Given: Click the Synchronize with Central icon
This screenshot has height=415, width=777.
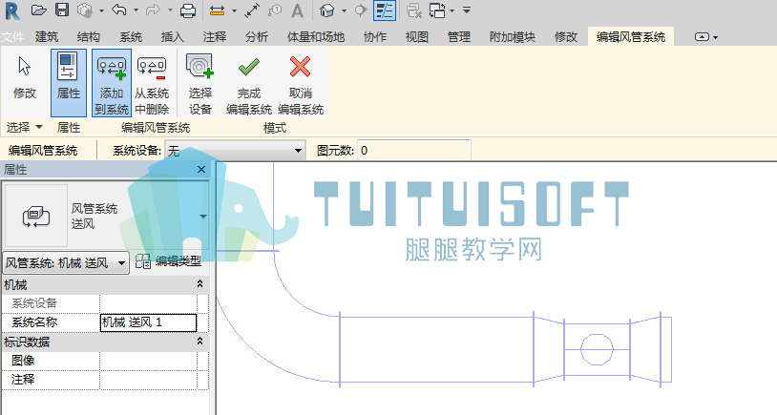Looking at the screenshot, I should [x=85, y=10].
